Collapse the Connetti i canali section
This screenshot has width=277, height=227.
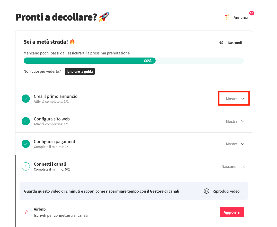pos(233,166)
